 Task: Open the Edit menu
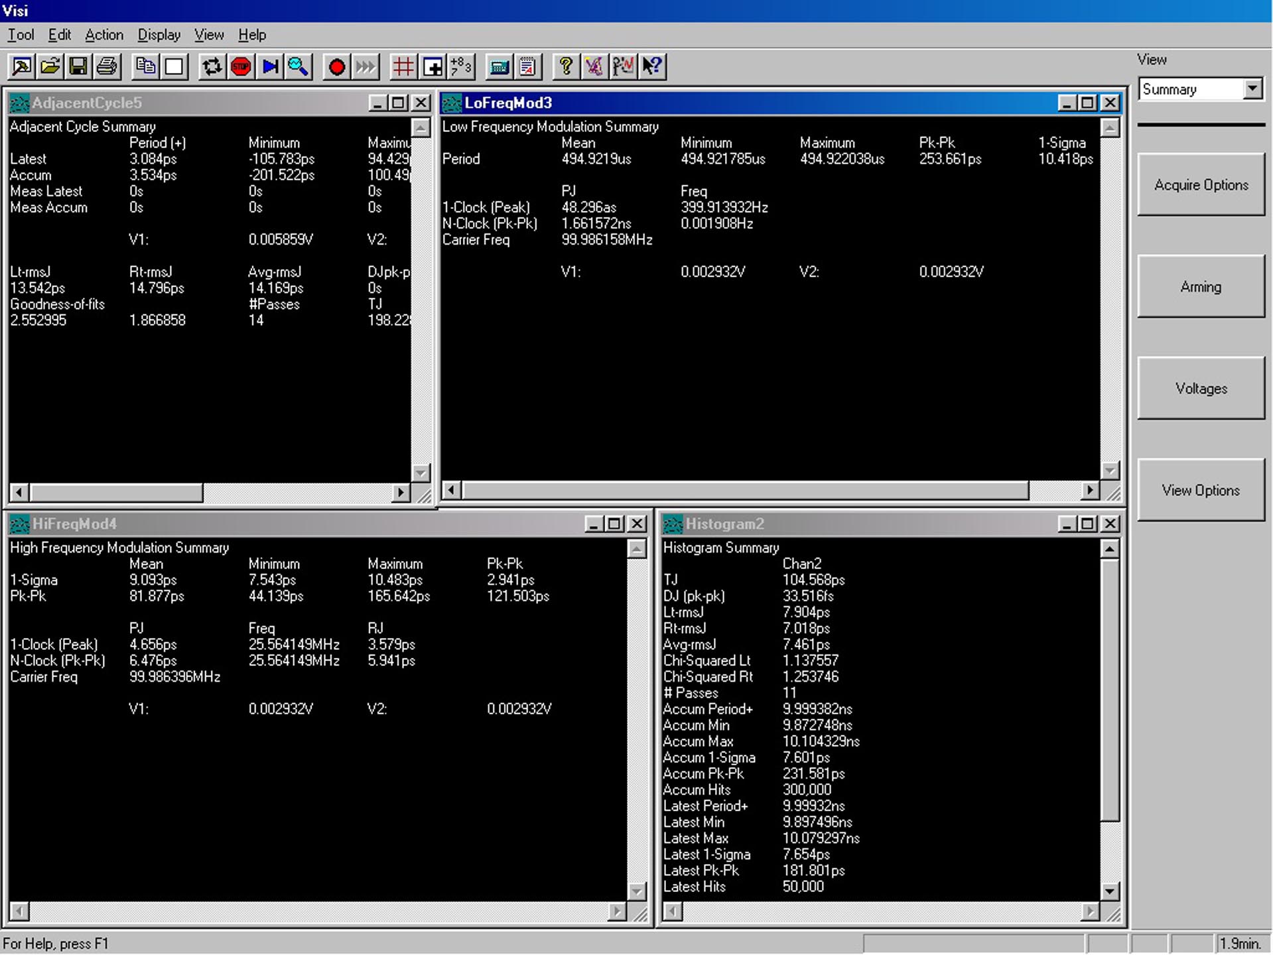60,35
